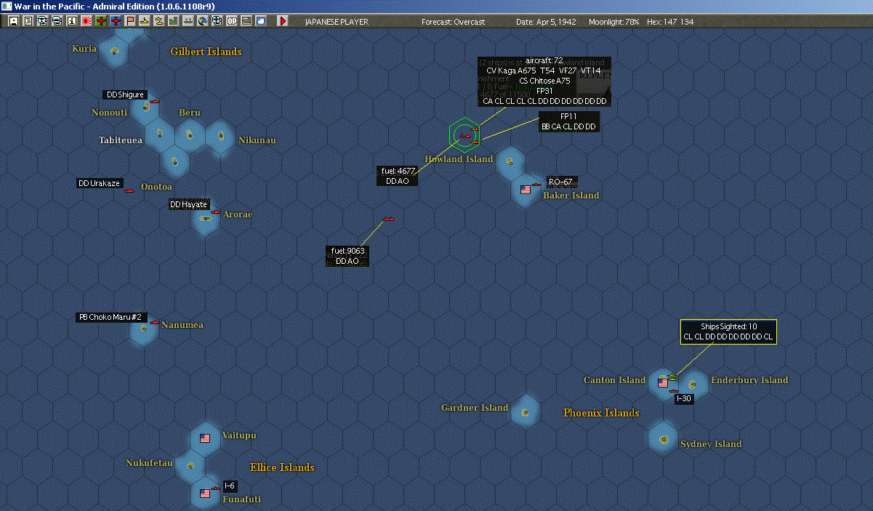Click I-6 submarine icon near Funafuti

click(215, 488)
